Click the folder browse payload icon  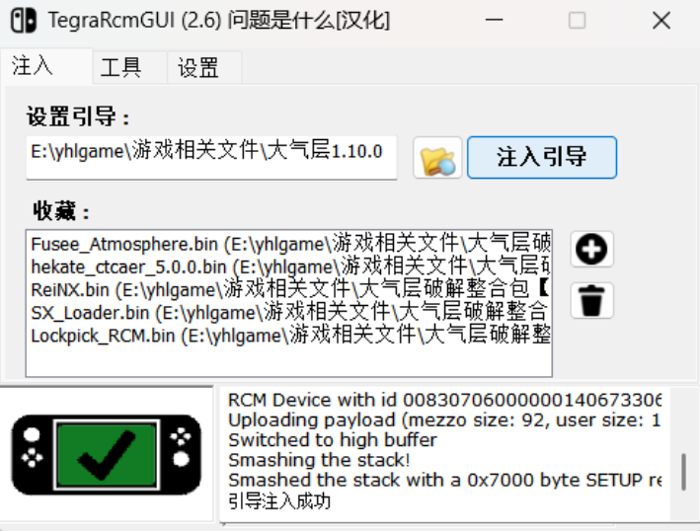point(437,158)
